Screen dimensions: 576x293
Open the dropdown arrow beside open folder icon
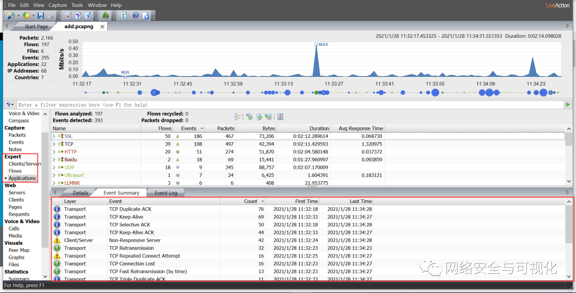(34, 16)
